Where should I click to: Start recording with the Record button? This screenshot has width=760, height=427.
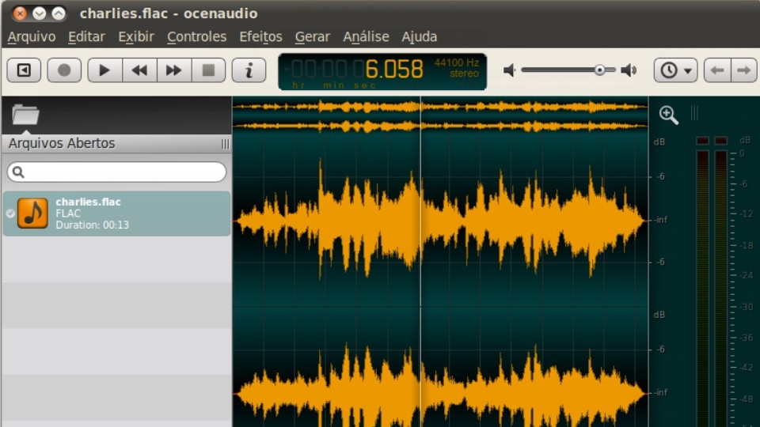pyautogui.click(x=64, y=70)
